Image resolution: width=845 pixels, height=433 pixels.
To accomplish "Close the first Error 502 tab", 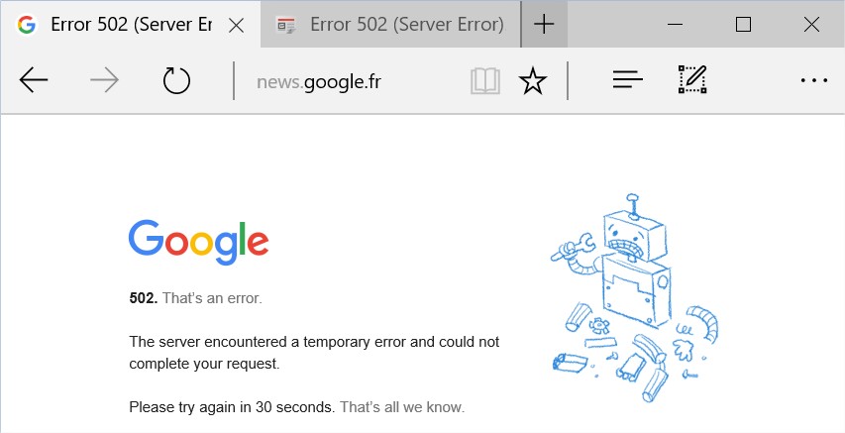I will pos(236,25).
